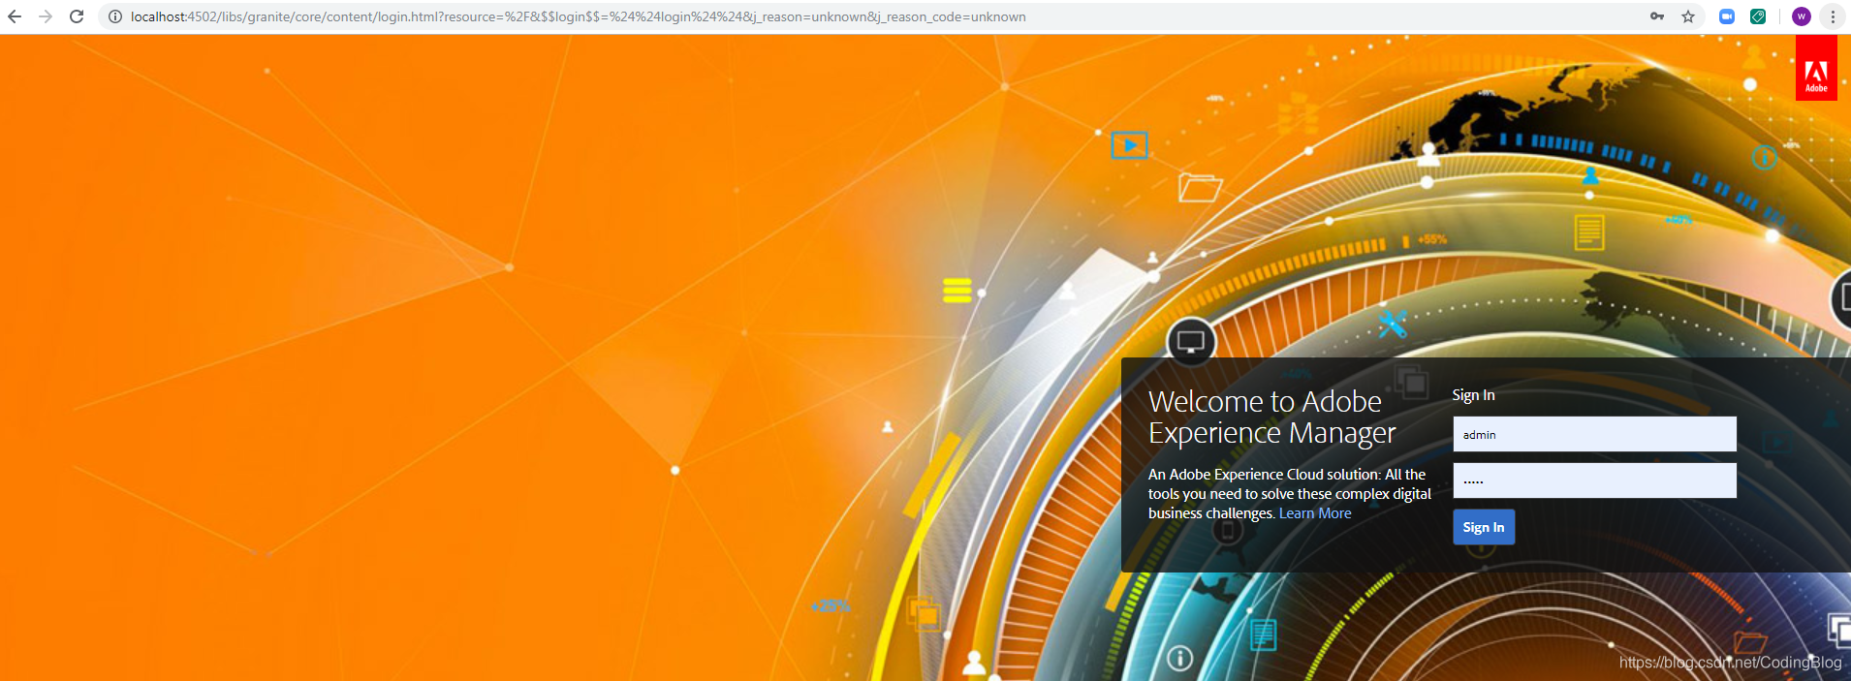Click the blue Sign In button
The image size is (1851, 681).
point(1484,527)
